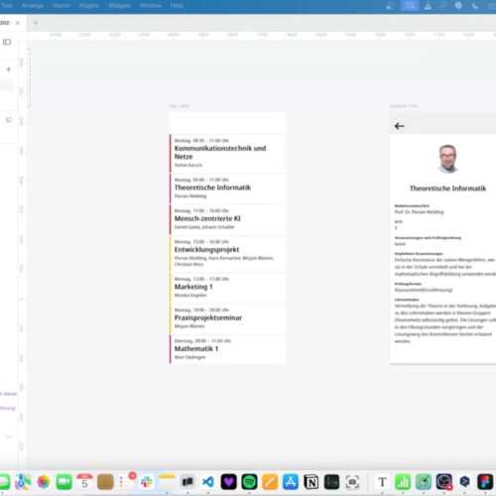Open Calendar from the dock
Screen dimensions: 496x496
pyautogui.click(x=84, y=482)
